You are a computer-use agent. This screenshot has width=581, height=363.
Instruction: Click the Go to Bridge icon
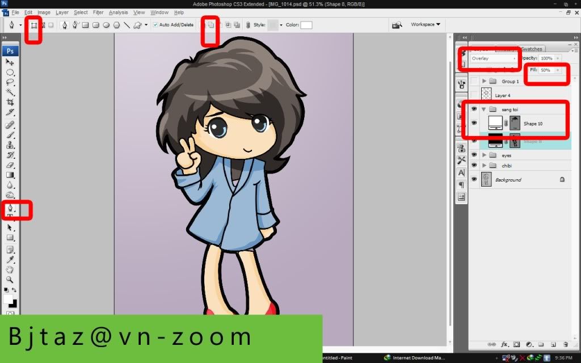click(397, 25)
